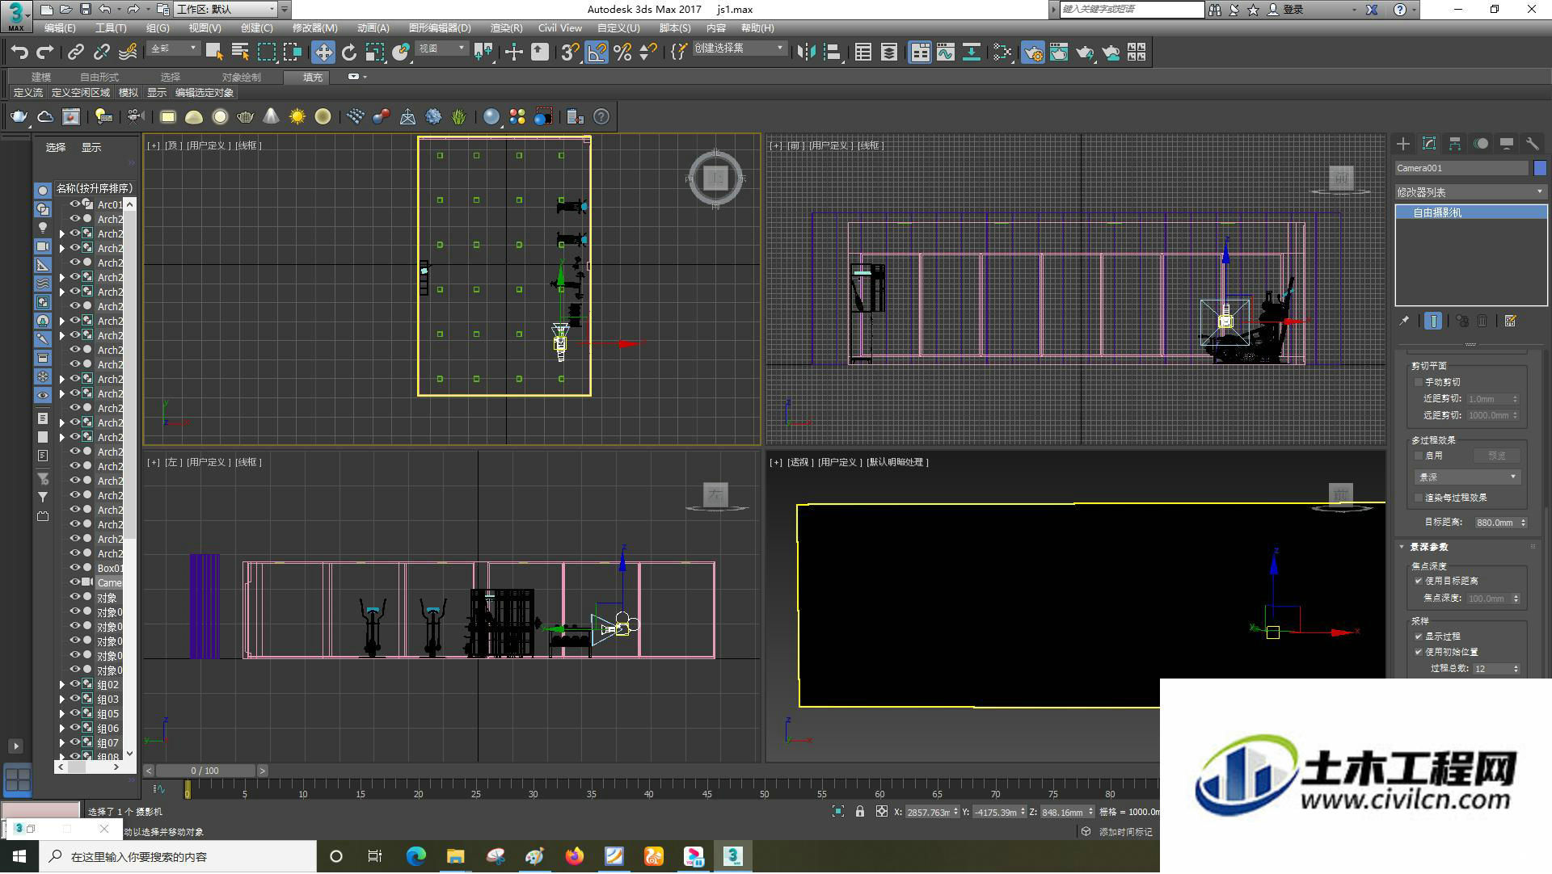Enable the 手动剪切 checkbox

pos(1419,382)
